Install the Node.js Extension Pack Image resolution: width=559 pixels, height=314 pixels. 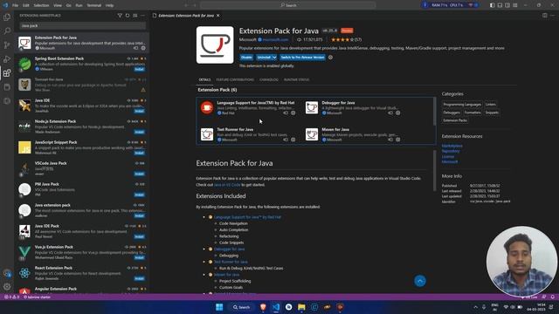[x=140, y=132]
